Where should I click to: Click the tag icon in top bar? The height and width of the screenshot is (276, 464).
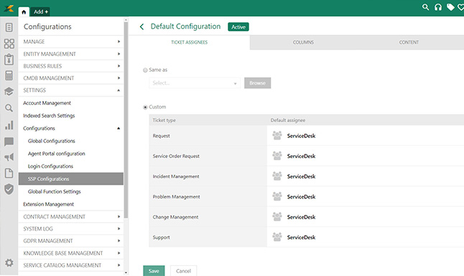coord(450,7)
